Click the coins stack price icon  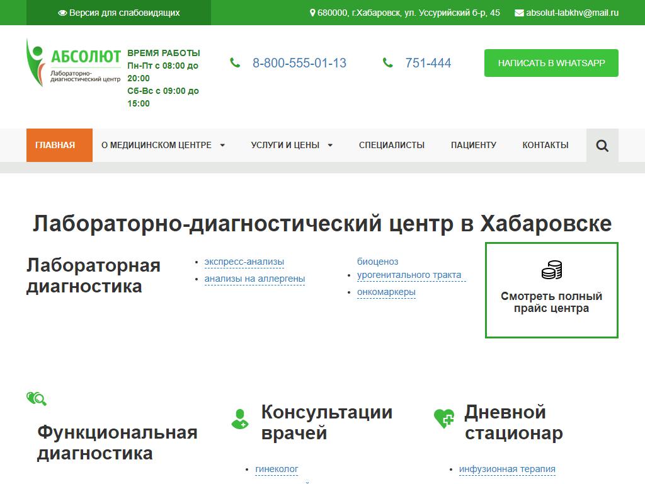[x=552, y=270]
